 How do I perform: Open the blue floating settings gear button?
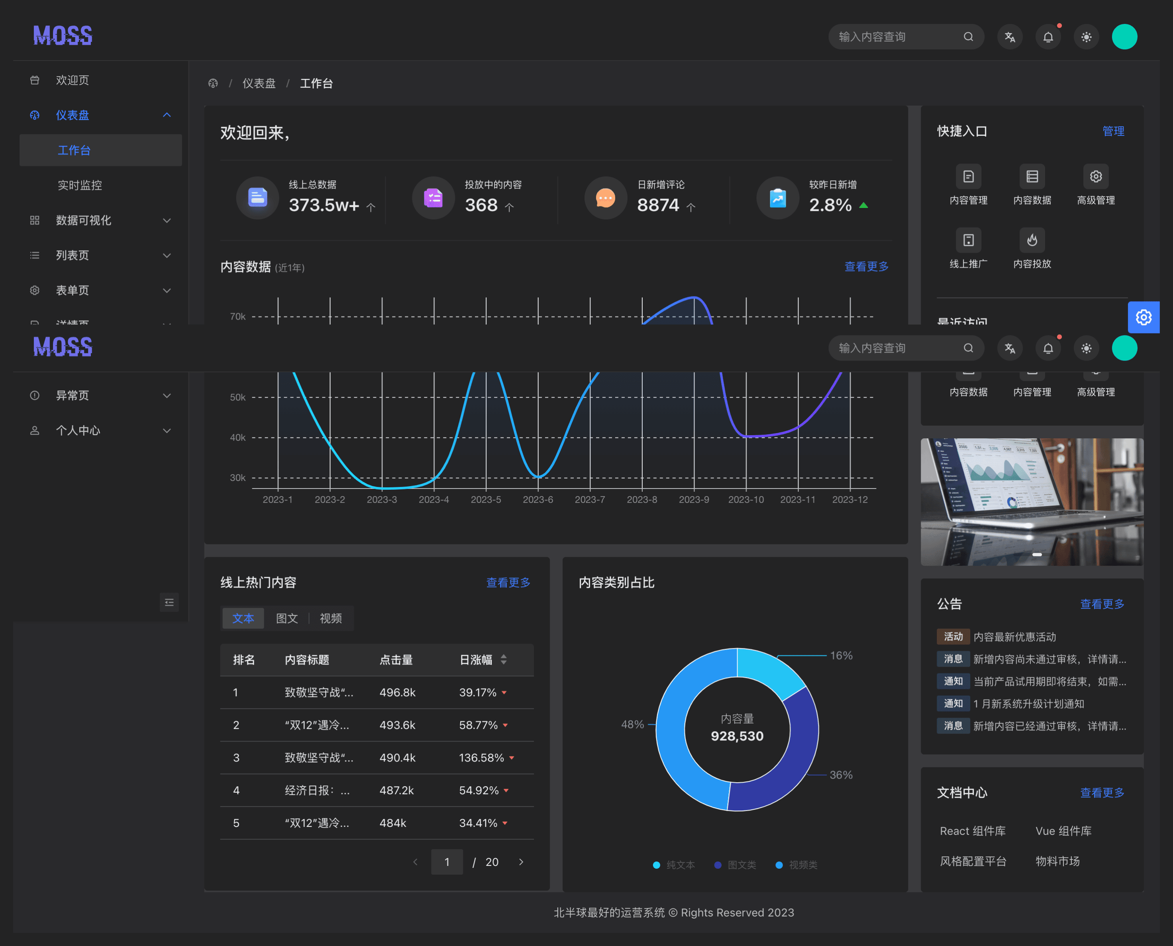[x=1143, y=317]
